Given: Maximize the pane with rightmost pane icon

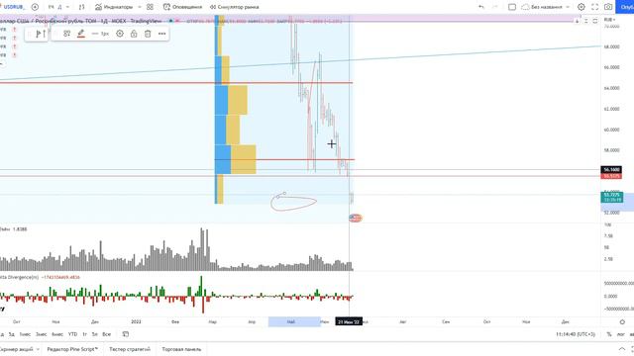Looking at the screenshot, I should pyautogui.click(x=595, y=21).
